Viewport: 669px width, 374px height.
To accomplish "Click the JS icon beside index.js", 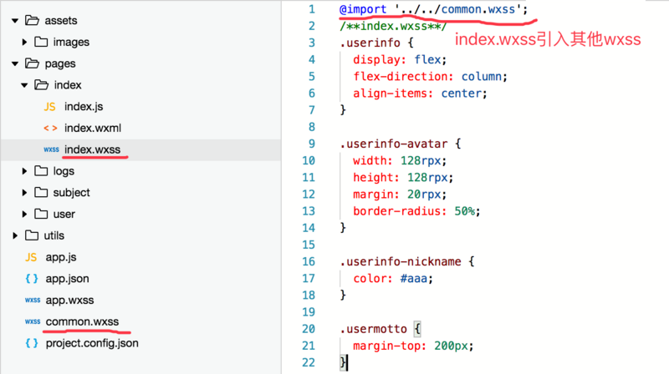I will pyautogui.click(x=50, y=107).
